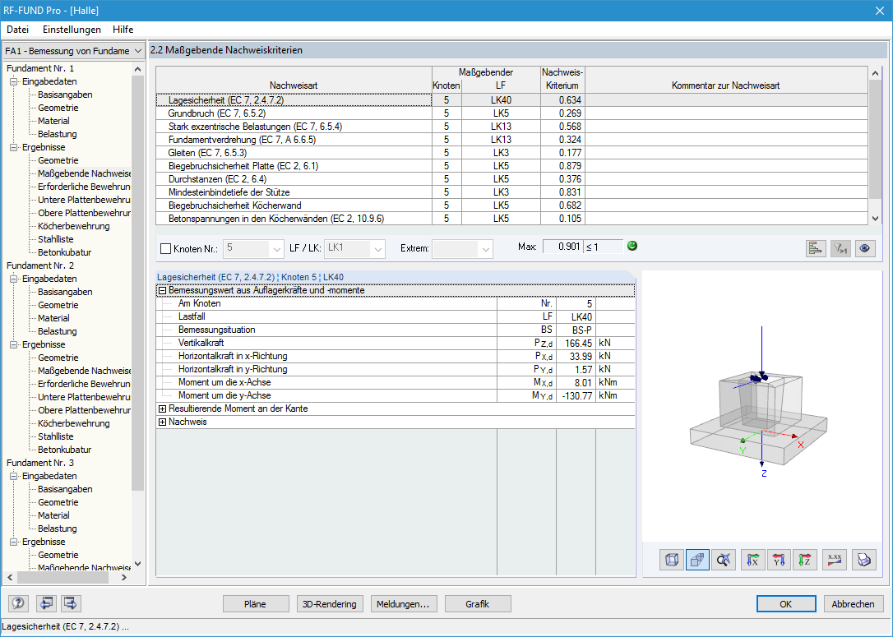The width and height of the screenshot is (893, 637).
Task: Select the Fundament Nr. 3 node
Action: (40, 463)
